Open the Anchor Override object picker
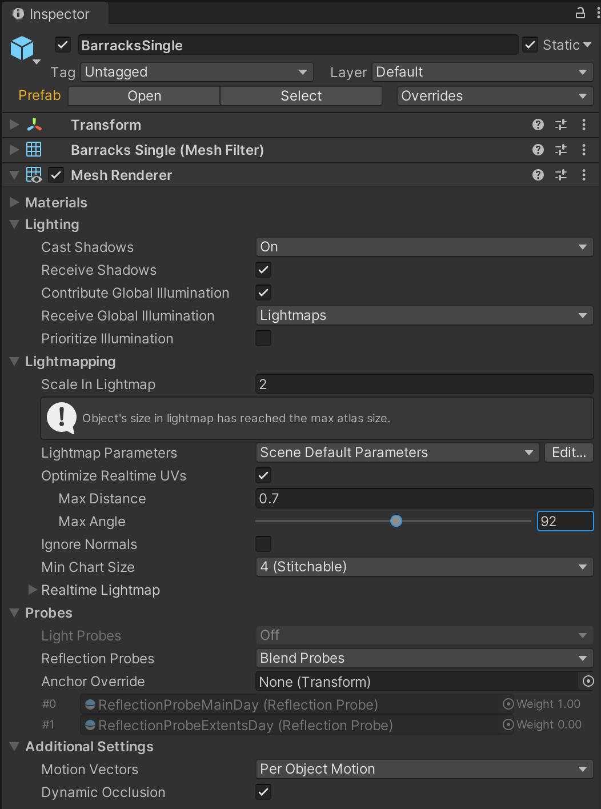The height and width of the screenshot is (809, 601). (587, 681)
